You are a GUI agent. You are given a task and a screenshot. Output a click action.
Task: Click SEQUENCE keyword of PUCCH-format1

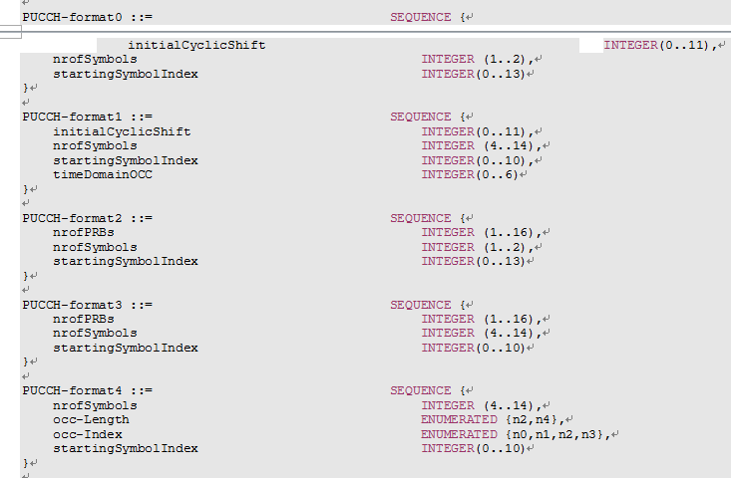[421, 117]
